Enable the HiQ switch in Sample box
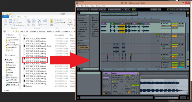Viewport: 192px width, 102px height. (114, 82)
